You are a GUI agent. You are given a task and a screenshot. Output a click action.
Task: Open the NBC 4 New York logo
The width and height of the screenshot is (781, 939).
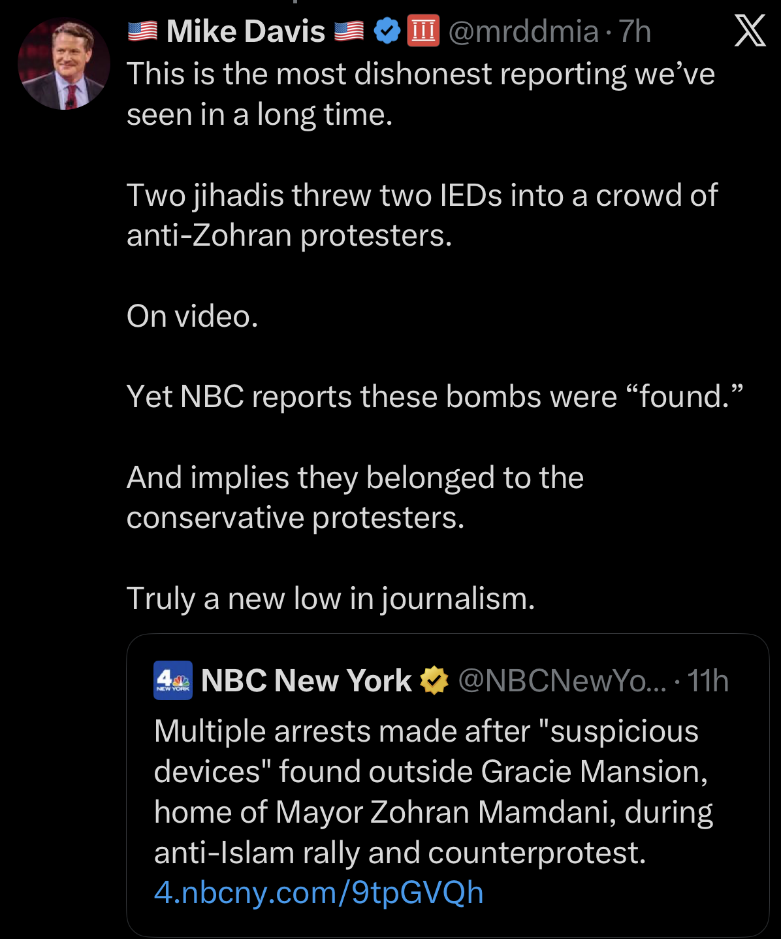(172, 680)
